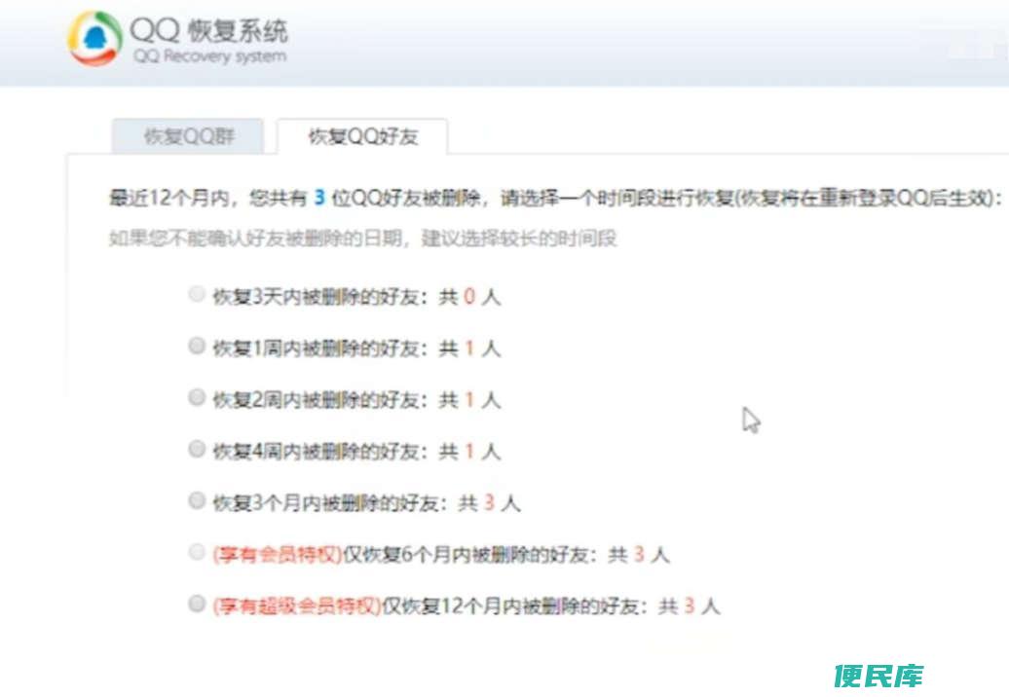Click the label 恢复3天内被删除的好友
Screen dimensions: 1009x697
coord(316,297)
